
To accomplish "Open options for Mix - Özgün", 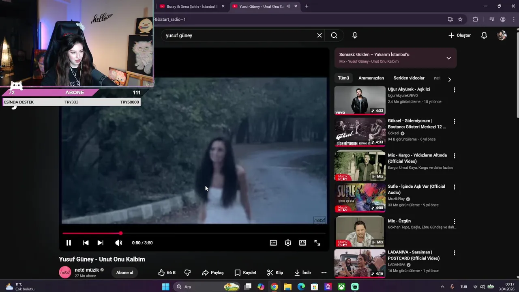I will [x=454, y=221].
